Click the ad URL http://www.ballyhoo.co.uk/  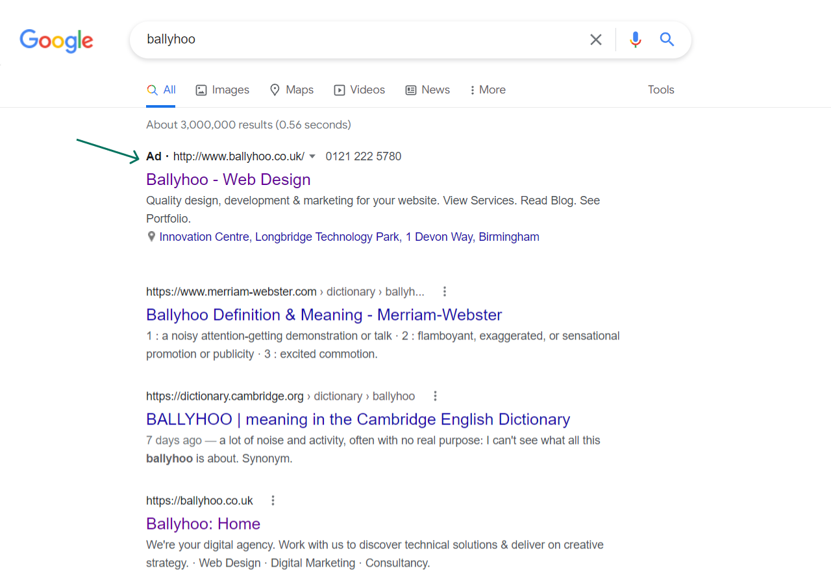239,156
